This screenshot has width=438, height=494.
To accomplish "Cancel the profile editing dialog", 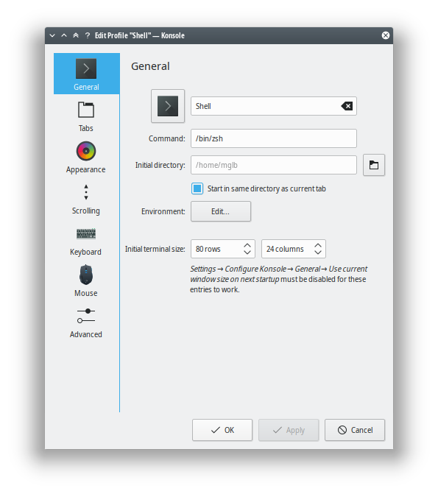I will coord(355,430).
